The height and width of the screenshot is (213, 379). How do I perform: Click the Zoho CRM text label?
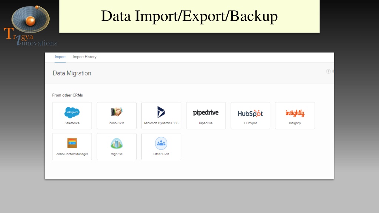pos(117,123)
